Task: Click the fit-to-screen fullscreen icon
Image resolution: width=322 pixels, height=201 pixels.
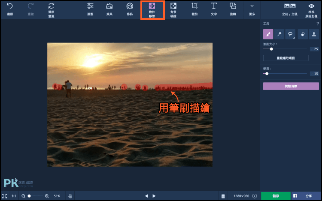Action: (x=5, y=196)
